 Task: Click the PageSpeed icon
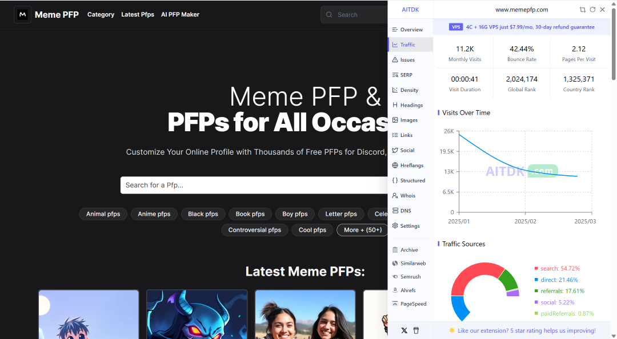395,304
